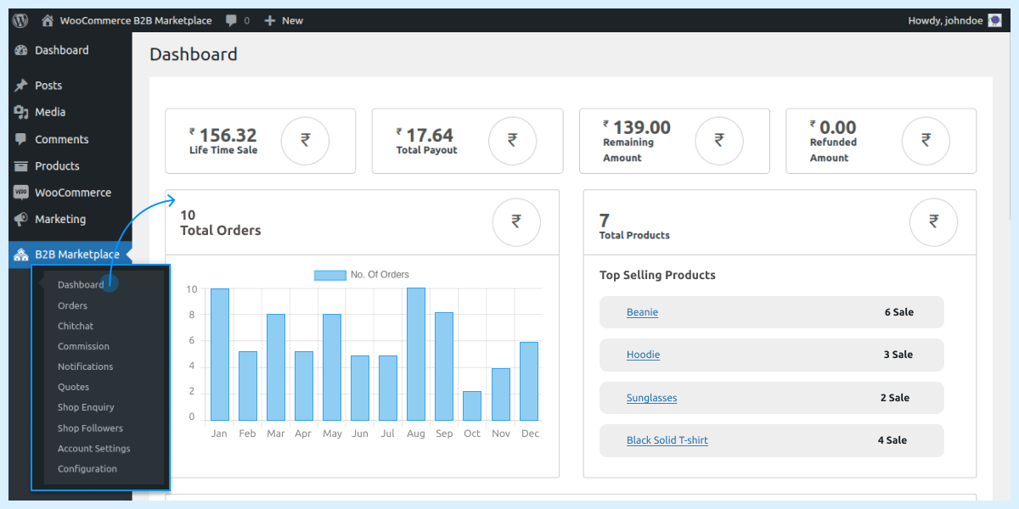Open Media library menu item
This screenshot has width=1019, height=509.
[50, 112]
